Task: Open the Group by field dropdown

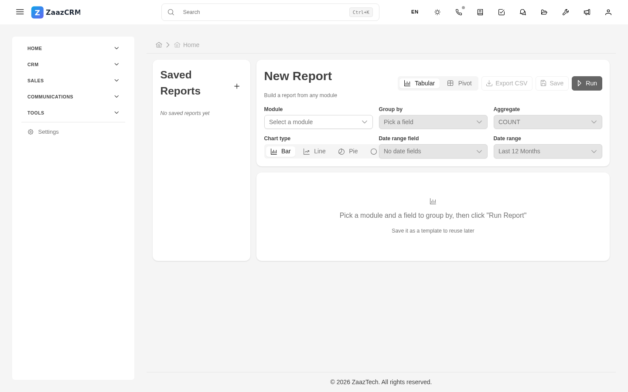Action: coord(433,122)
